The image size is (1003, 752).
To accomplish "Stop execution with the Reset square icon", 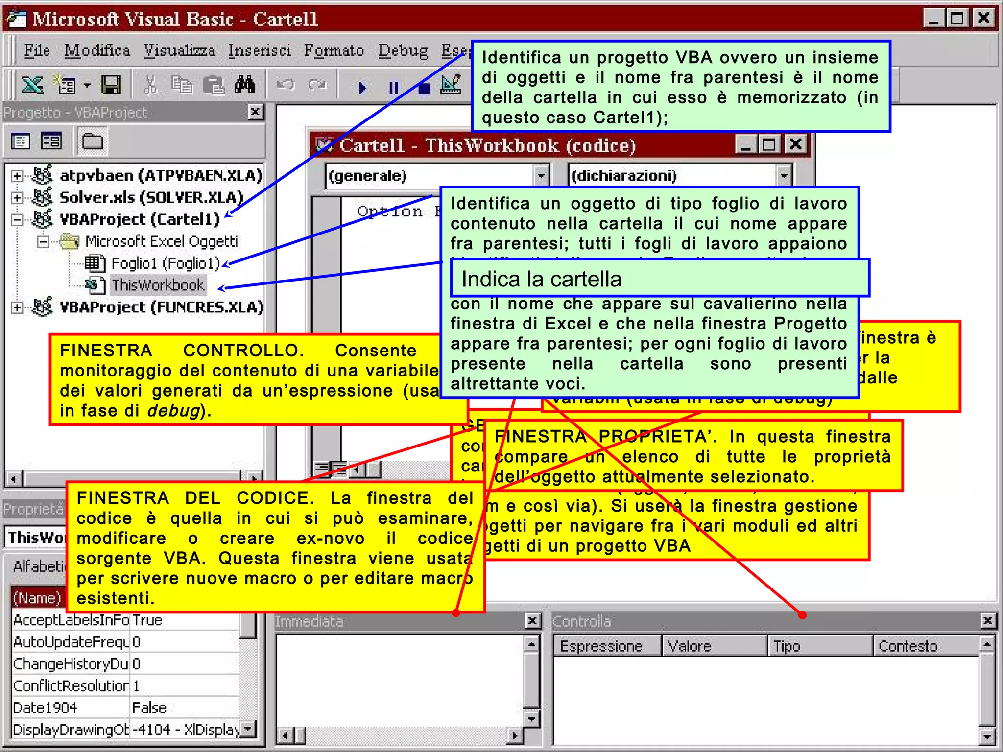I will (424, 88).
